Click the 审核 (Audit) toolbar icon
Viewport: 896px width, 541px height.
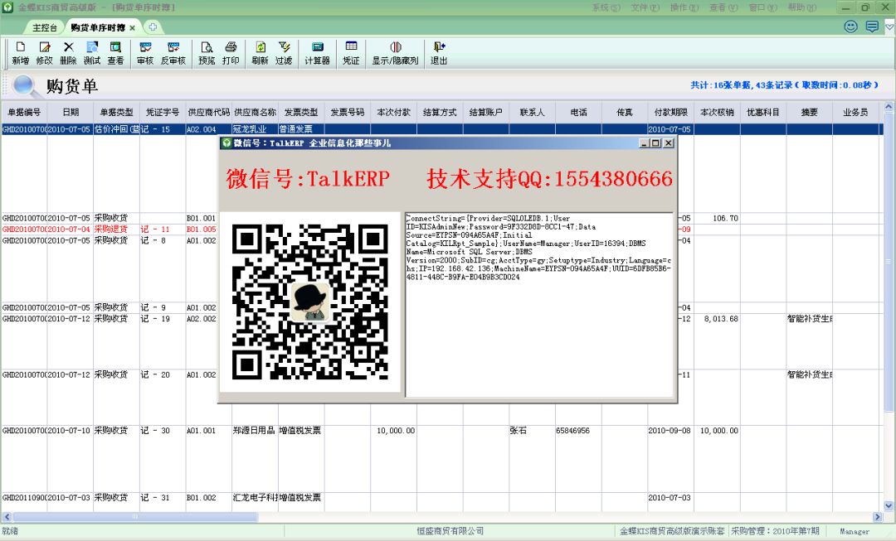[x=145, y=54]
